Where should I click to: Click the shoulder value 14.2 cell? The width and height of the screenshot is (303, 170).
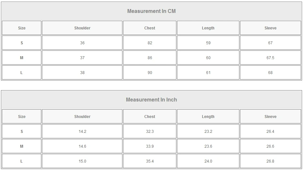pos(82,132)
